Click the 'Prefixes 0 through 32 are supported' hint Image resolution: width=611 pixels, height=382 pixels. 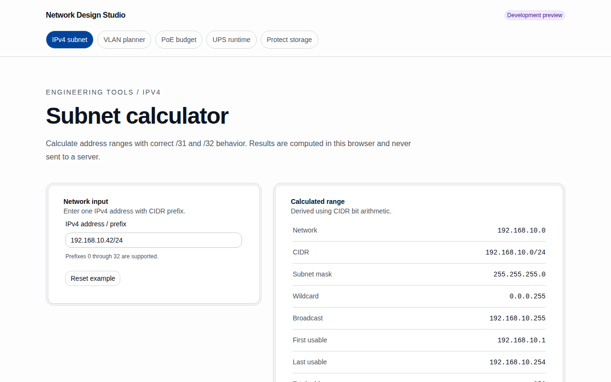pyautogui.click(x=112, y=256)
